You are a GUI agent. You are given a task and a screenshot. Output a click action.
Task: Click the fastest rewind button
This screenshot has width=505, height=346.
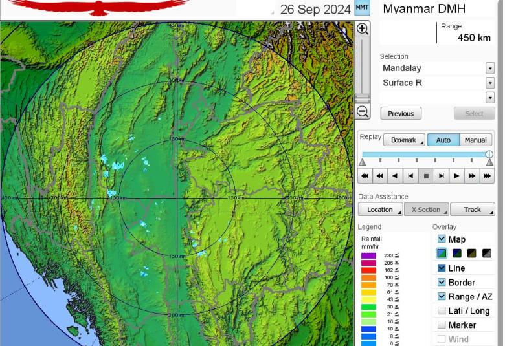pyautogui.click(x=365, y=175)
